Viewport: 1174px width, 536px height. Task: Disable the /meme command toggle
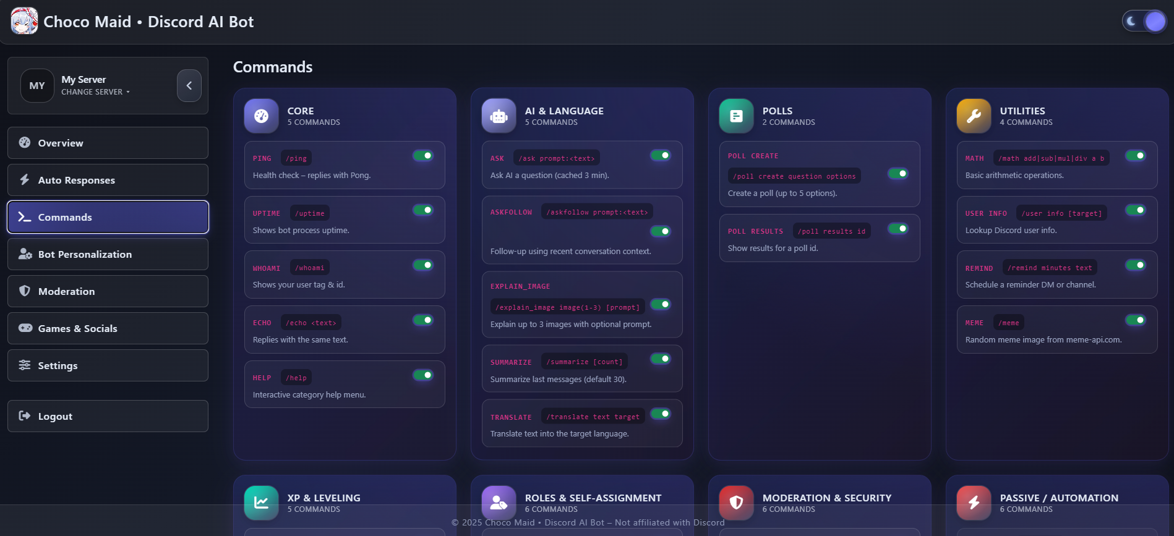1136,320
